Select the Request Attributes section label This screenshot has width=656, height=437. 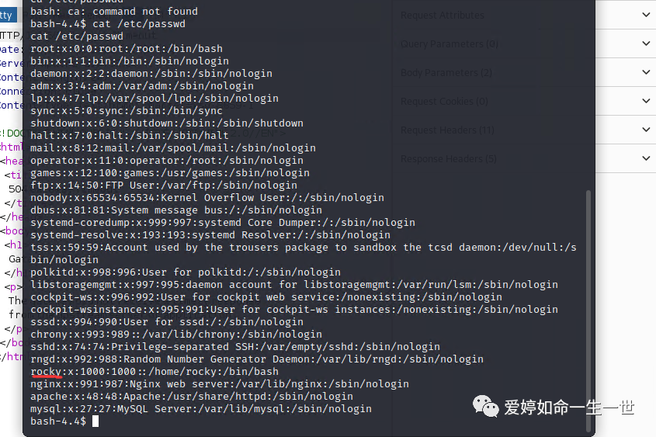click(443, 16)
